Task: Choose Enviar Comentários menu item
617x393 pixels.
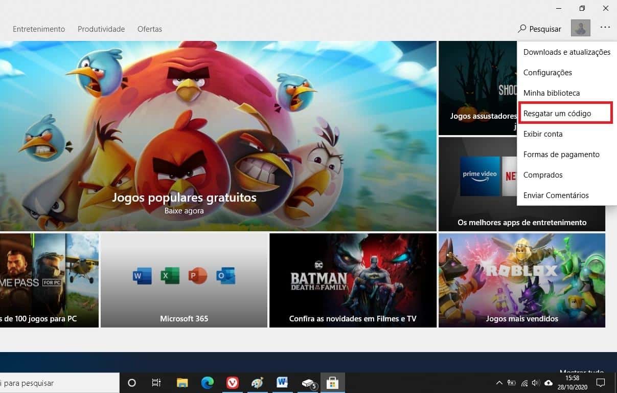Action: point(567,195)
